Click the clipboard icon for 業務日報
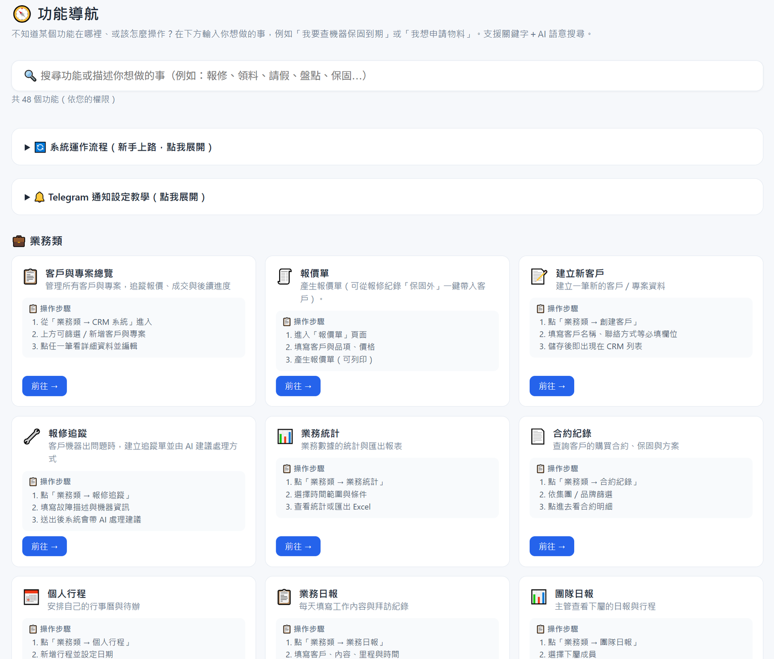 [x=284, y=597]
